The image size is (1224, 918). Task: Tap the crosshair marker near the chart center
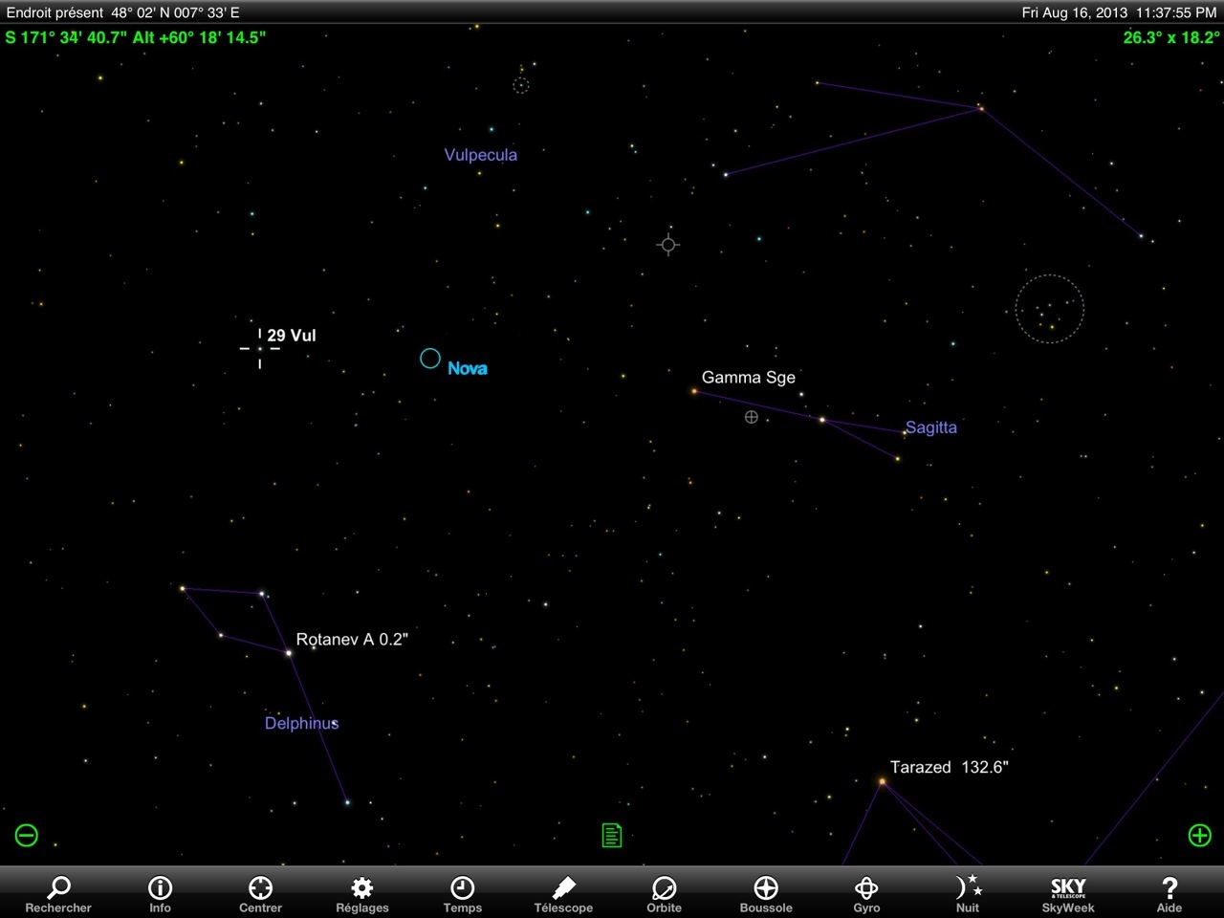668,245
